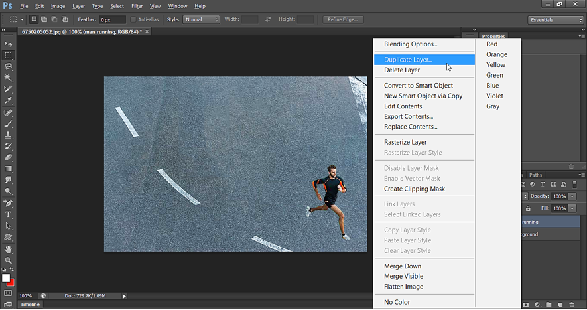587x310 pixels.
Task: Open the Style dropdown set to Normal
Action: click(201, 19)
